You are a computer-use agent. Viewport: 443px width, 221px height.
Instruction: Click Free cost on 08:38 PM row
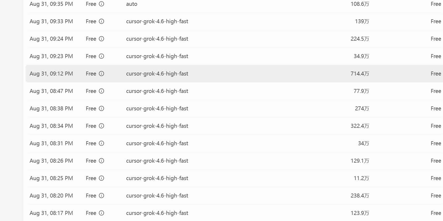click(x=436, y=109)
